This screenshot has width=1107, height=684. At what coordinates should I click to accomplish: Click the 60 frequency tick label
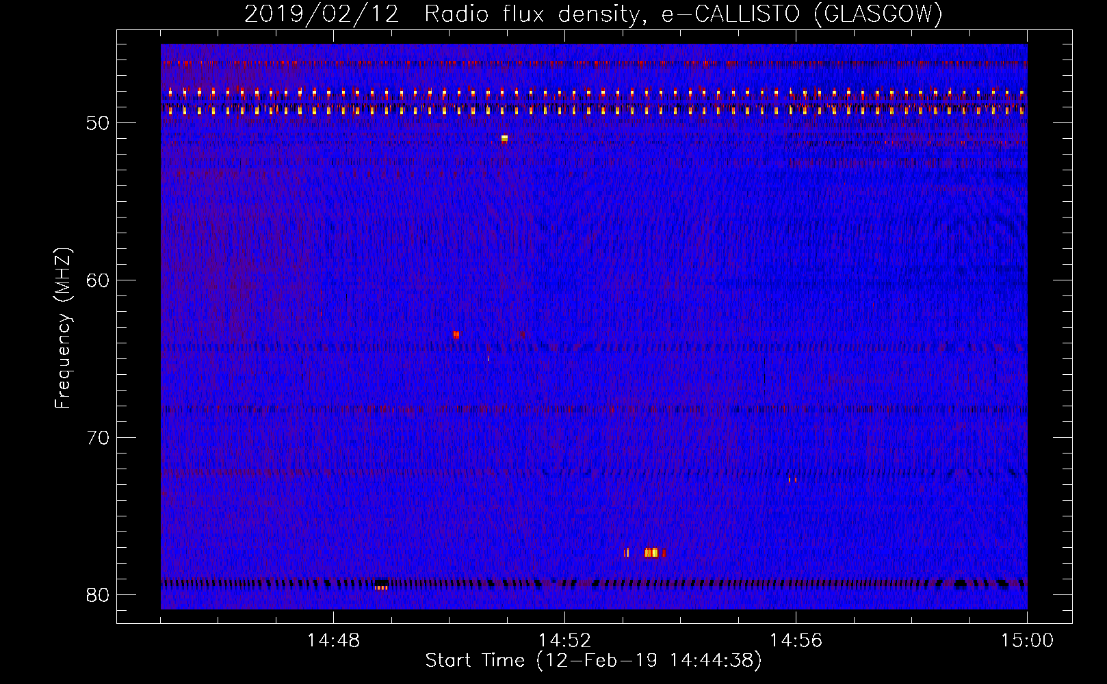[x=98, y=280]
